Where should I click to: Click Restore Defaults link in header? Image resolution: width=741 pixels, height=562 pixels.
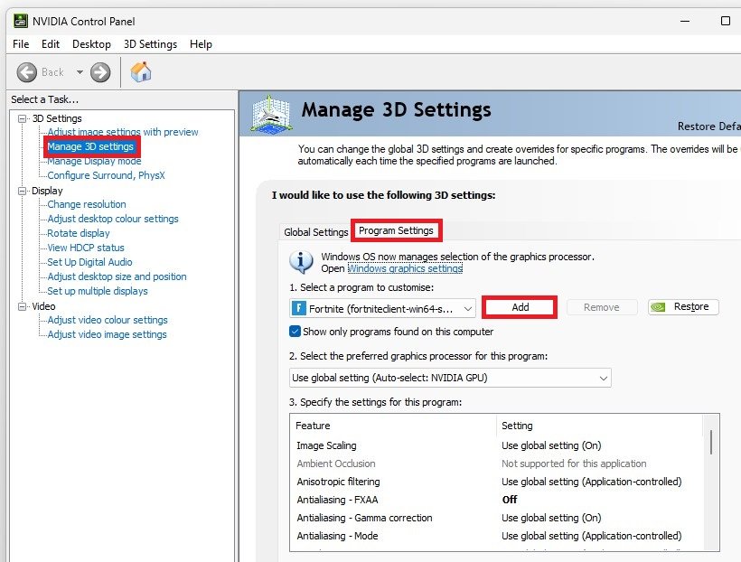(x=708, y=126)
